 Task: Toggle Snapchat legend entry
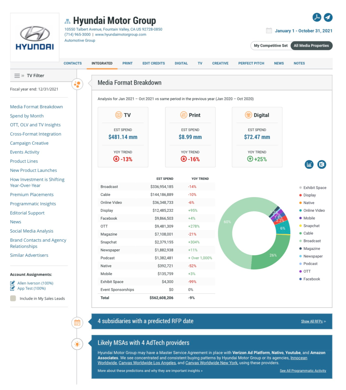tap(309, 226)
